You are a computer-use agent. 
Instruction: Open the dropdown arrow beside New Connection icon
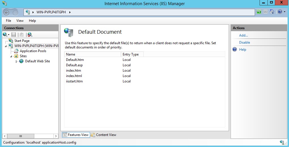(x=8, y=35)
